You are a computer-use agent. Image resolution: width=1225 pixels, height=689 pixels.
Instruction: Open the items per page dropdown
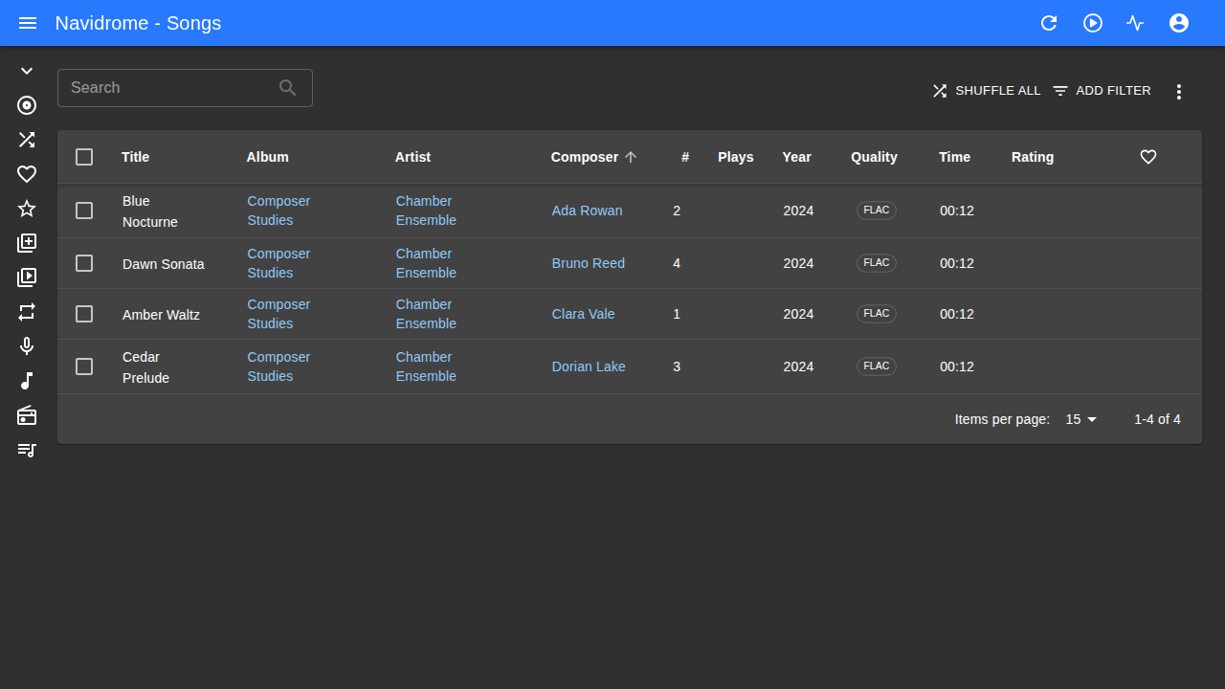pyautogui.click(x=1081, y=419)
